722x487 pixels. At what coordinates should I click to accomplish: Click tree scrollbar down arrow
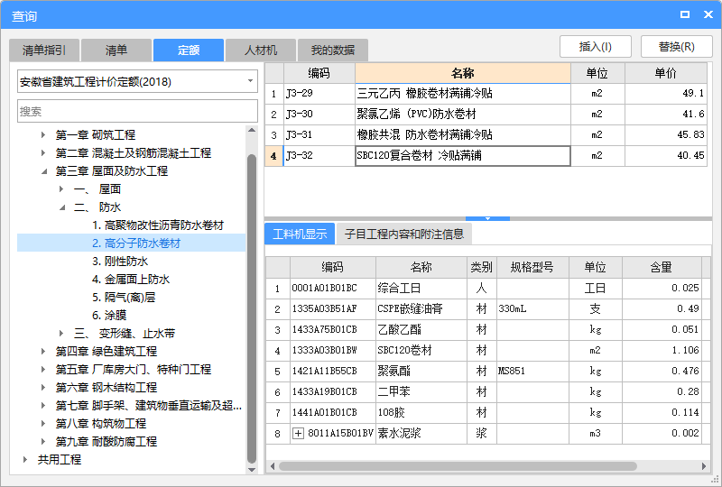(252, 470)
